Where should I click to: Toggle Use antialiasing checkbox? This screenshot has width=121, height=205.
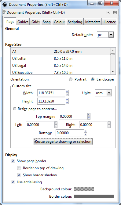pos(13,182)
